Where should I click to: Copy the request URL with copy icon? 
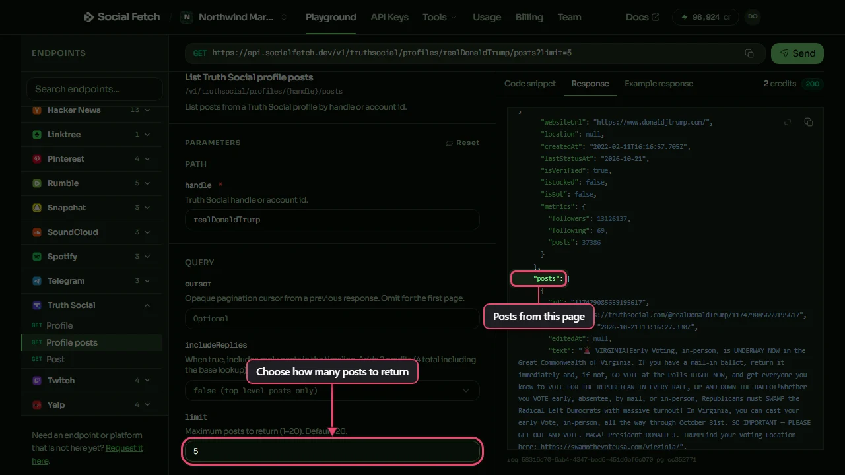(x=749, y=53)
